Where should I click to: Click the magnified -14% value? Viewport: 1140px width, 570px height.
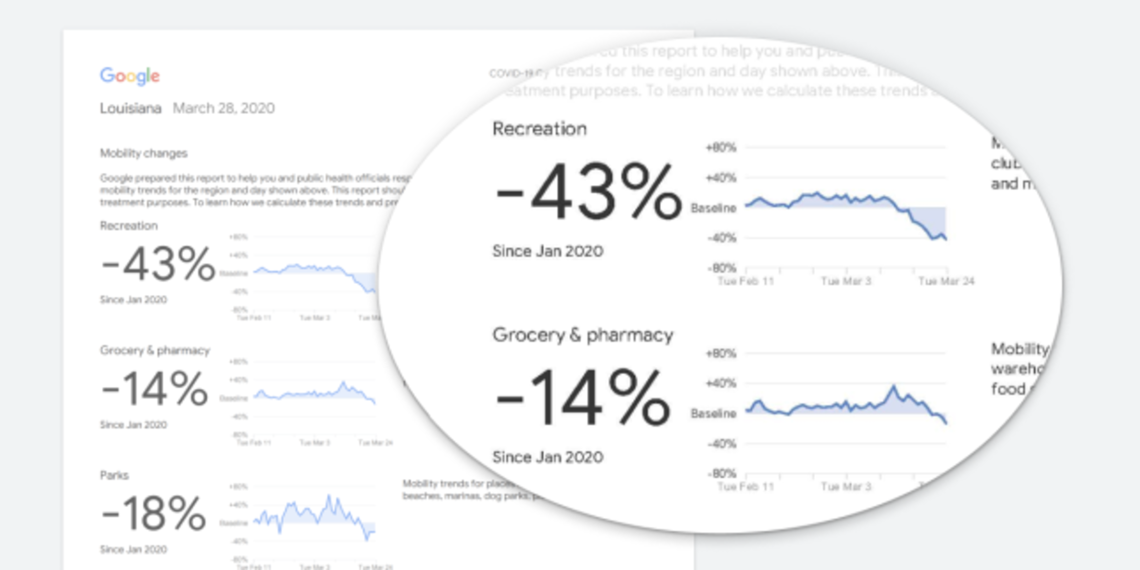tap(582, 399)
